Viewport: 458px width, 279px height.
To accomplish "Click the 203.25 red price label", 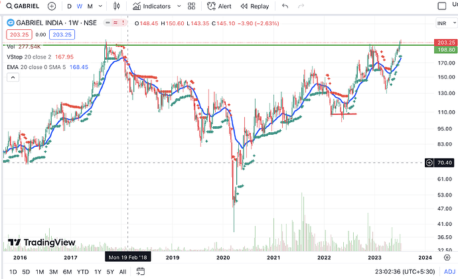I will click(446, 43).
